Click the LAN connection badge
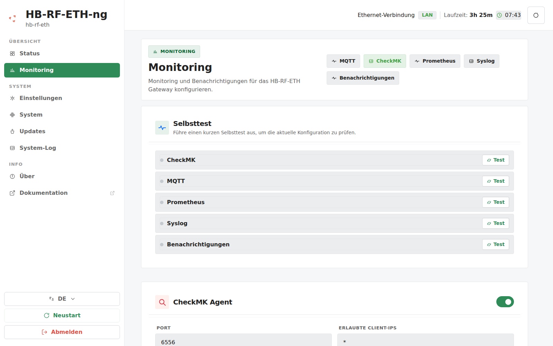Viewport: 553px width, 346px height. pyautogui.click(x=427, y=15)
